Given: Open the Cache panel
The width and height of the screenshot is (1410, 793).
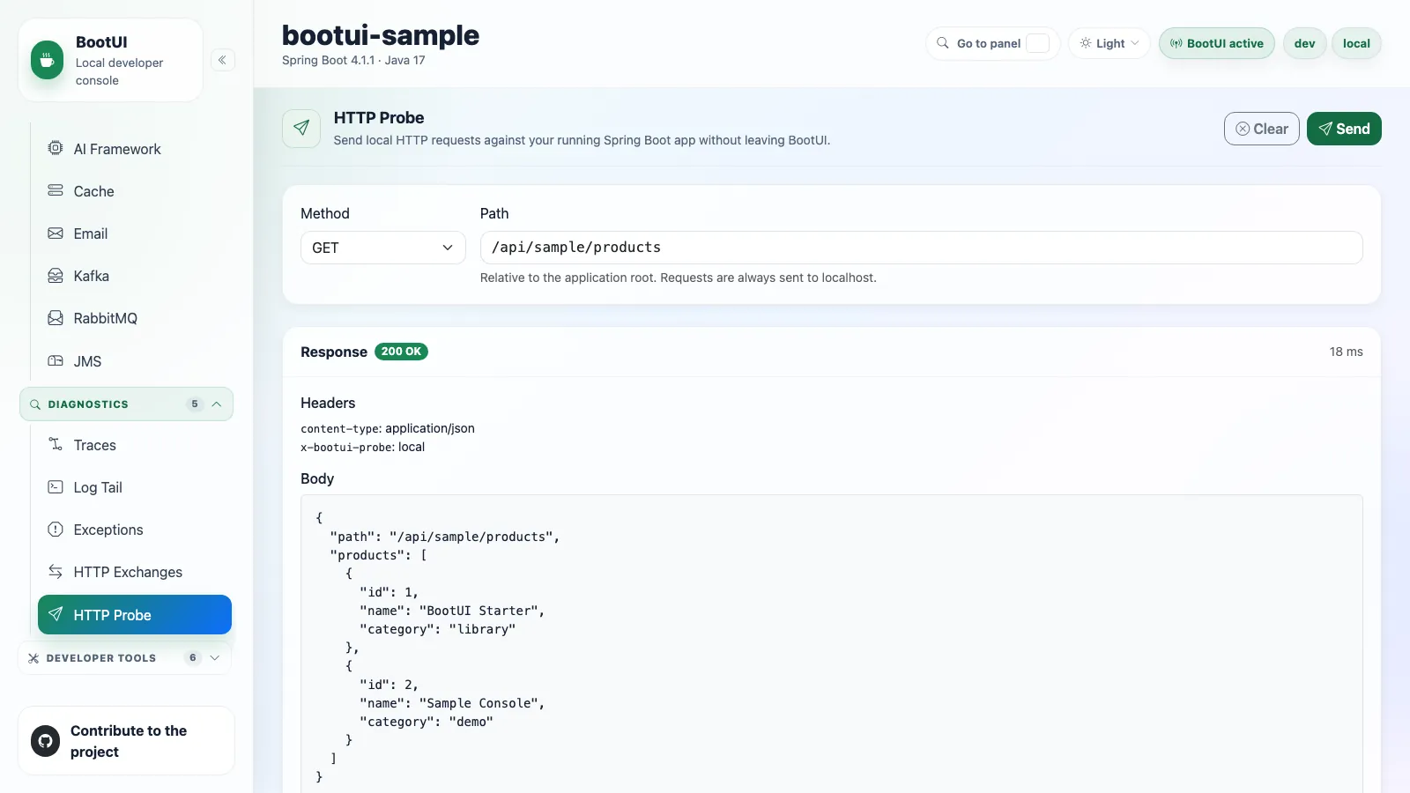Looking at the screenshot, I should point(135,191).
